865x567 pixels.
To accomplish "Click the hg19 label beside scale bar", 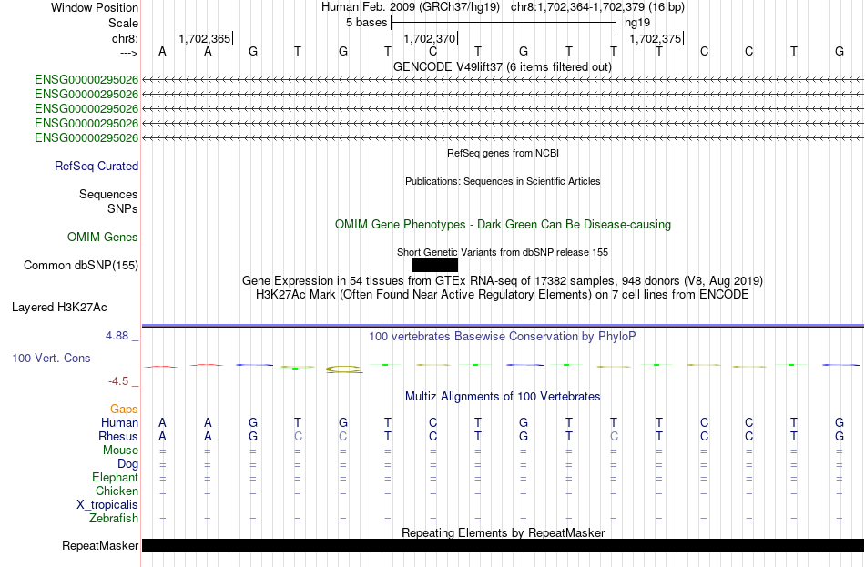I will pos(637,23).
